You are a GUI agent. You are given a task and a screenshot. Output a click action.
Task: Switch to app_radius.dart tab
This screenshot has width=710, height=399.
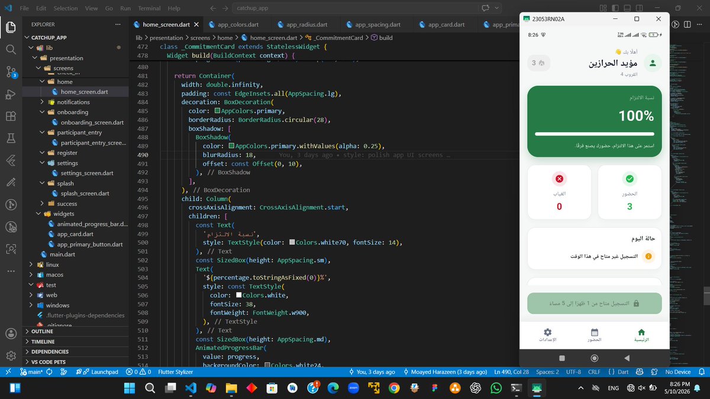click(x=306, y=25)
